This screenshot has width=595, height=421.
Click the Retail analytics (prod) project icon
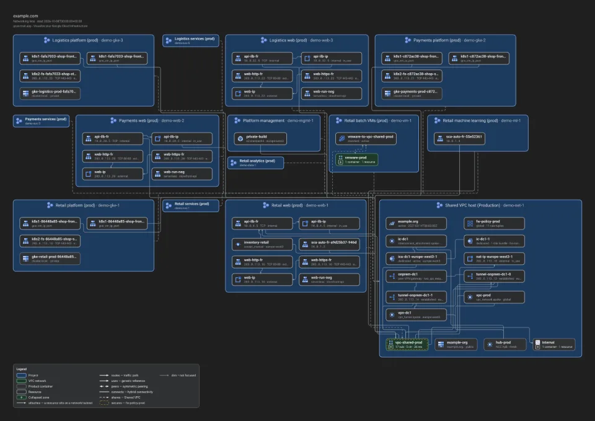pyautogui.click(x=234, y=163)
